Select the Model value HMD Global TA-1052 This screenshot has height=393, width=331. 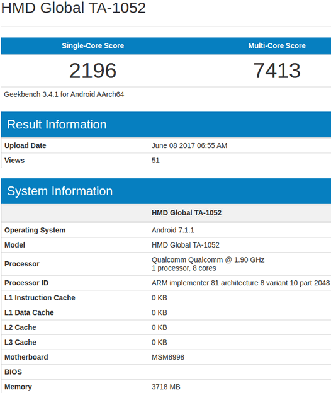[x=186, y=245]
